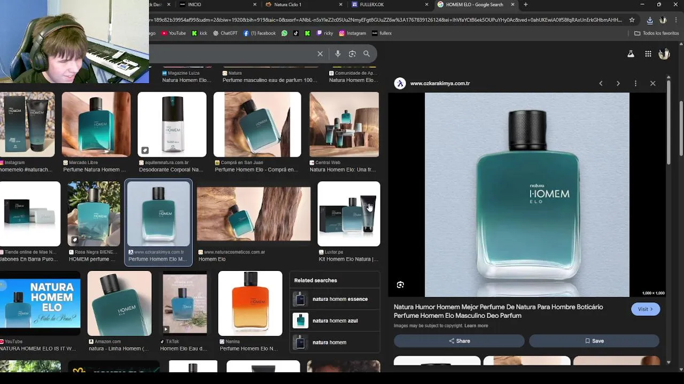Open the new tab plus button
This screenshot has width=684, height=384.
tap(525, 4)
